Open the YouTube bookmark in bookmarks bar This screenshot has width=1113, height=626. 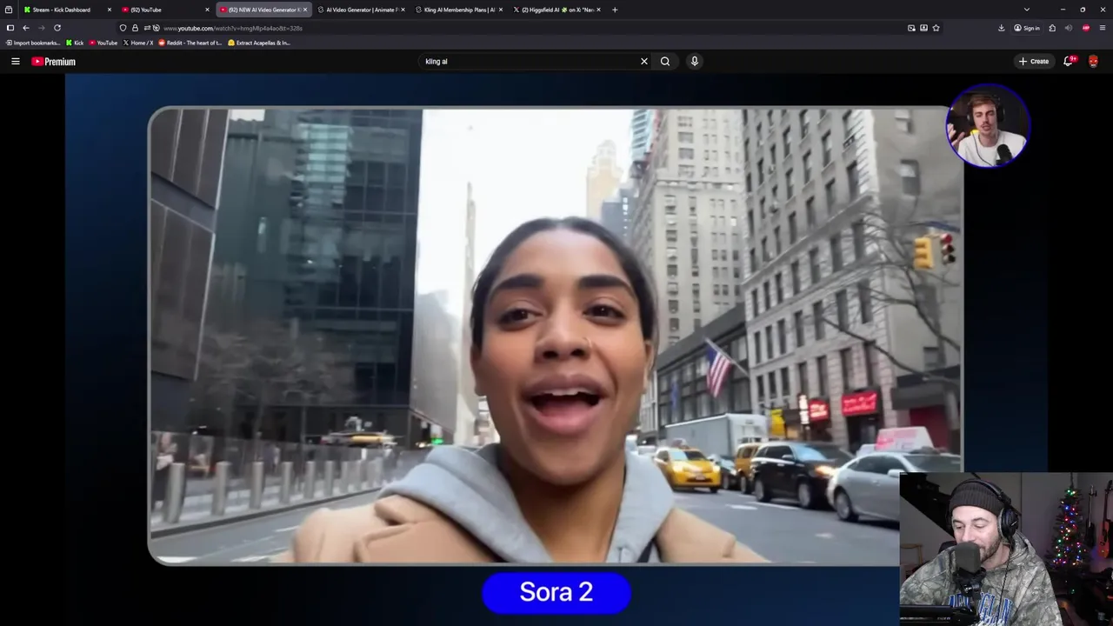pos(103,43)
